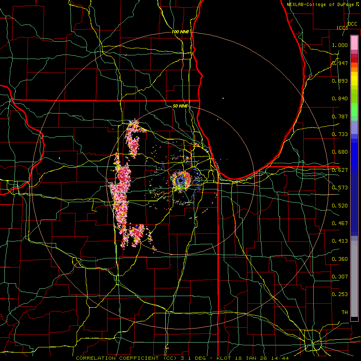
Task: Click the TH threshold label
Action: click(345, 312)
